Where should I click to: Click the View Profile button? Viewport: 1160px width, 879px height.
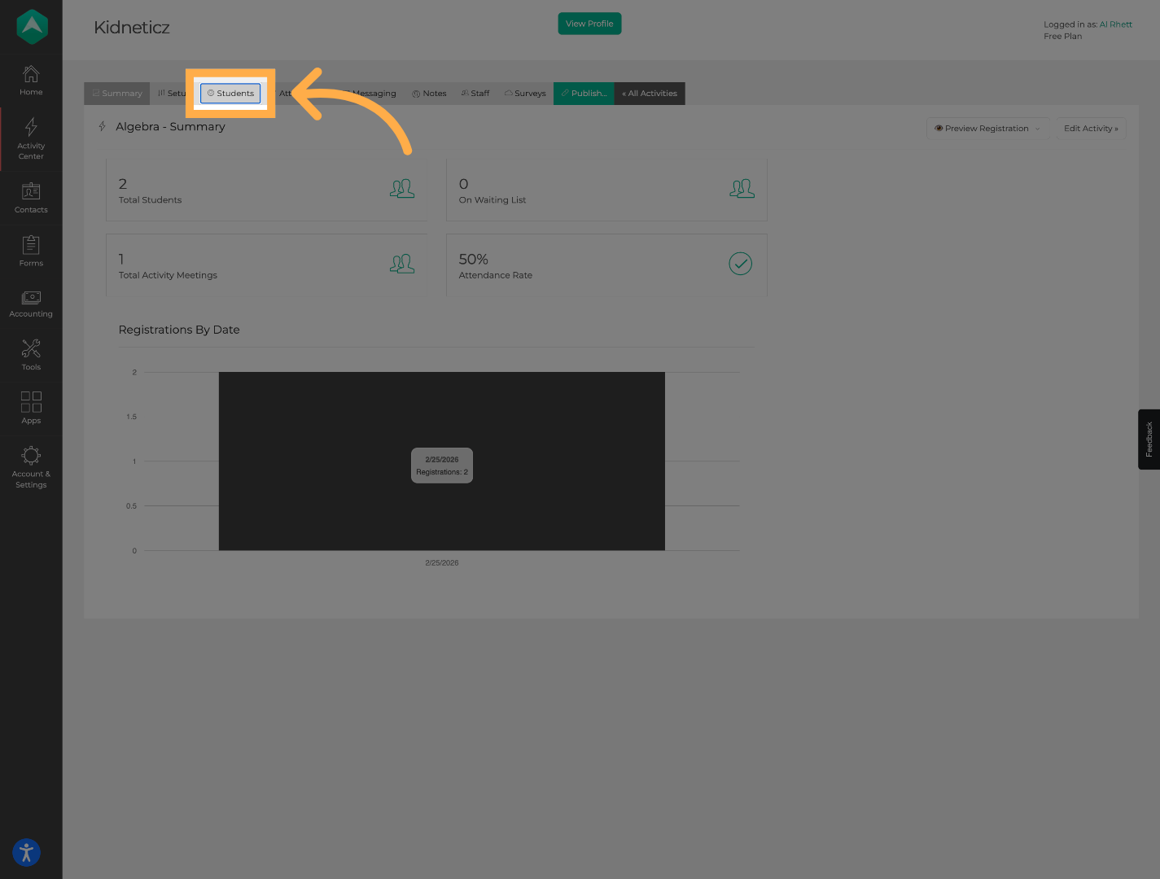tap(589, 24)
